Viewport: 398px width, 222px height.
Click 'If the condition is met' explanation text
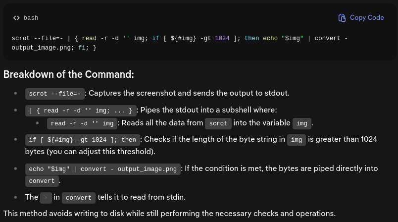pyautogui.click(x=281, y=168)
